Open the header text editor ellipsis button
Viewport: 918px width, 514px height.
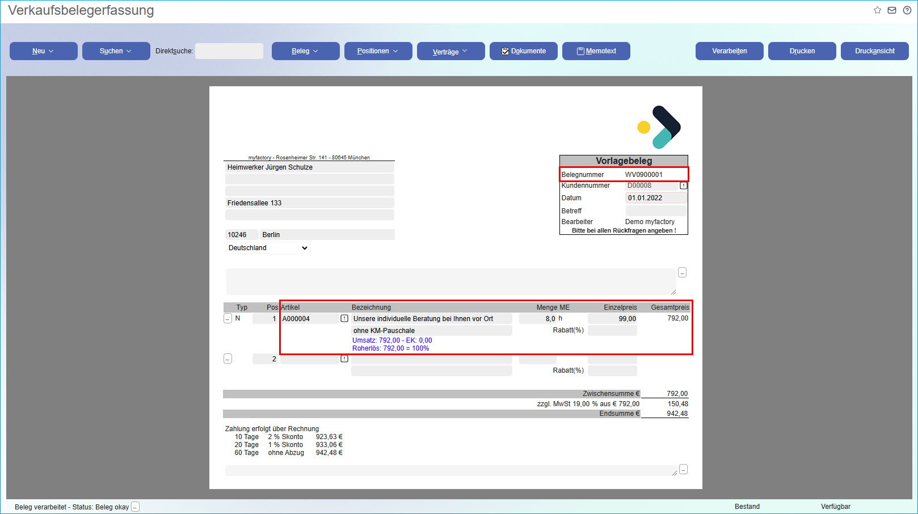tap(683, 272)
